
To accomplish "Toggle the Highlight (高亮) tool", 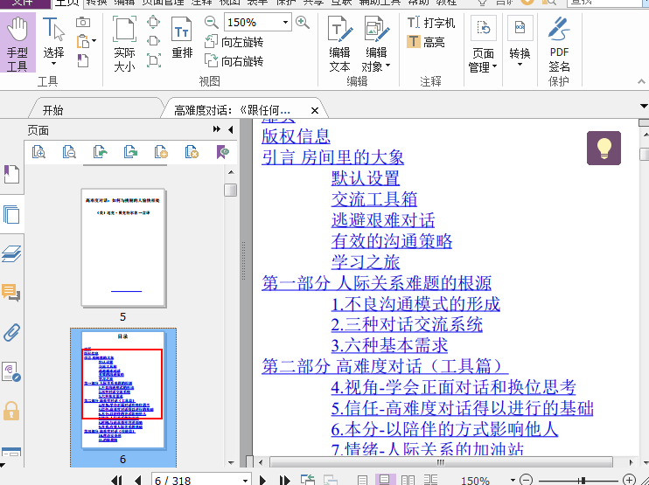I will click(x=426, y=42).
